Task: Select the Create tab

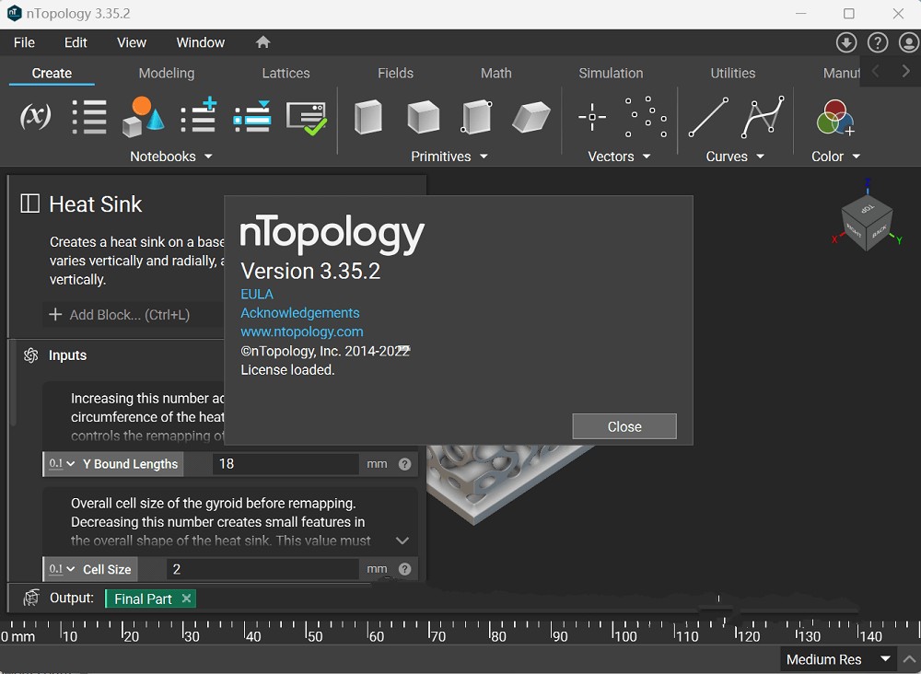Action: coord(52,73)
